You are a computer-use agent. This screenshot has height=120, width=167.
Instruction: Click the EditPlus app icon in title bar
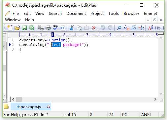point(8,5)
